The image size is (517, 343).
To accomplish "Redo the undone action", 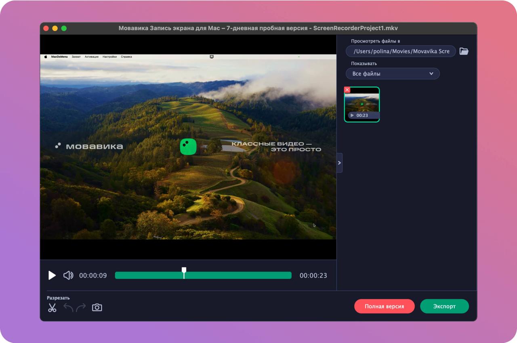I will 81,307.
